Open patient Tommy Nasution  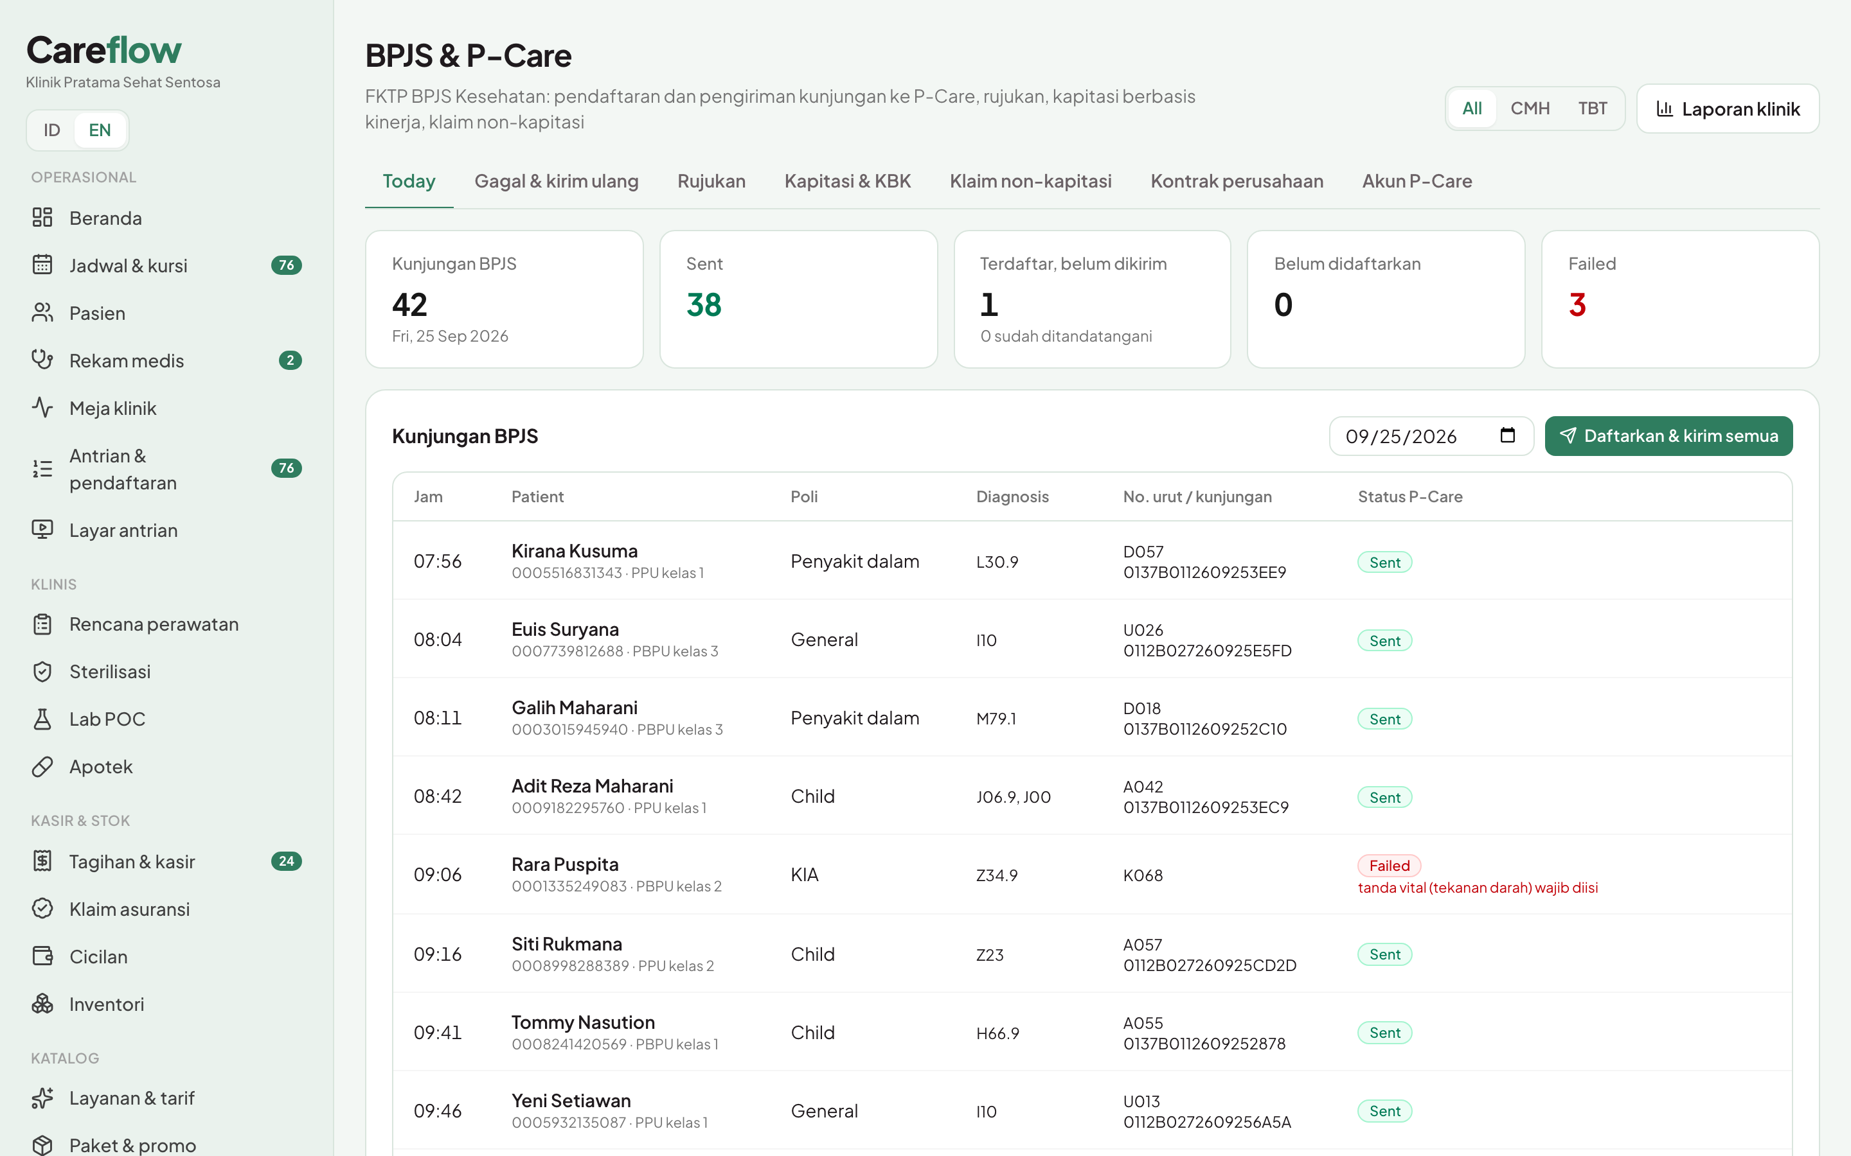click(x=583, y=1022)
